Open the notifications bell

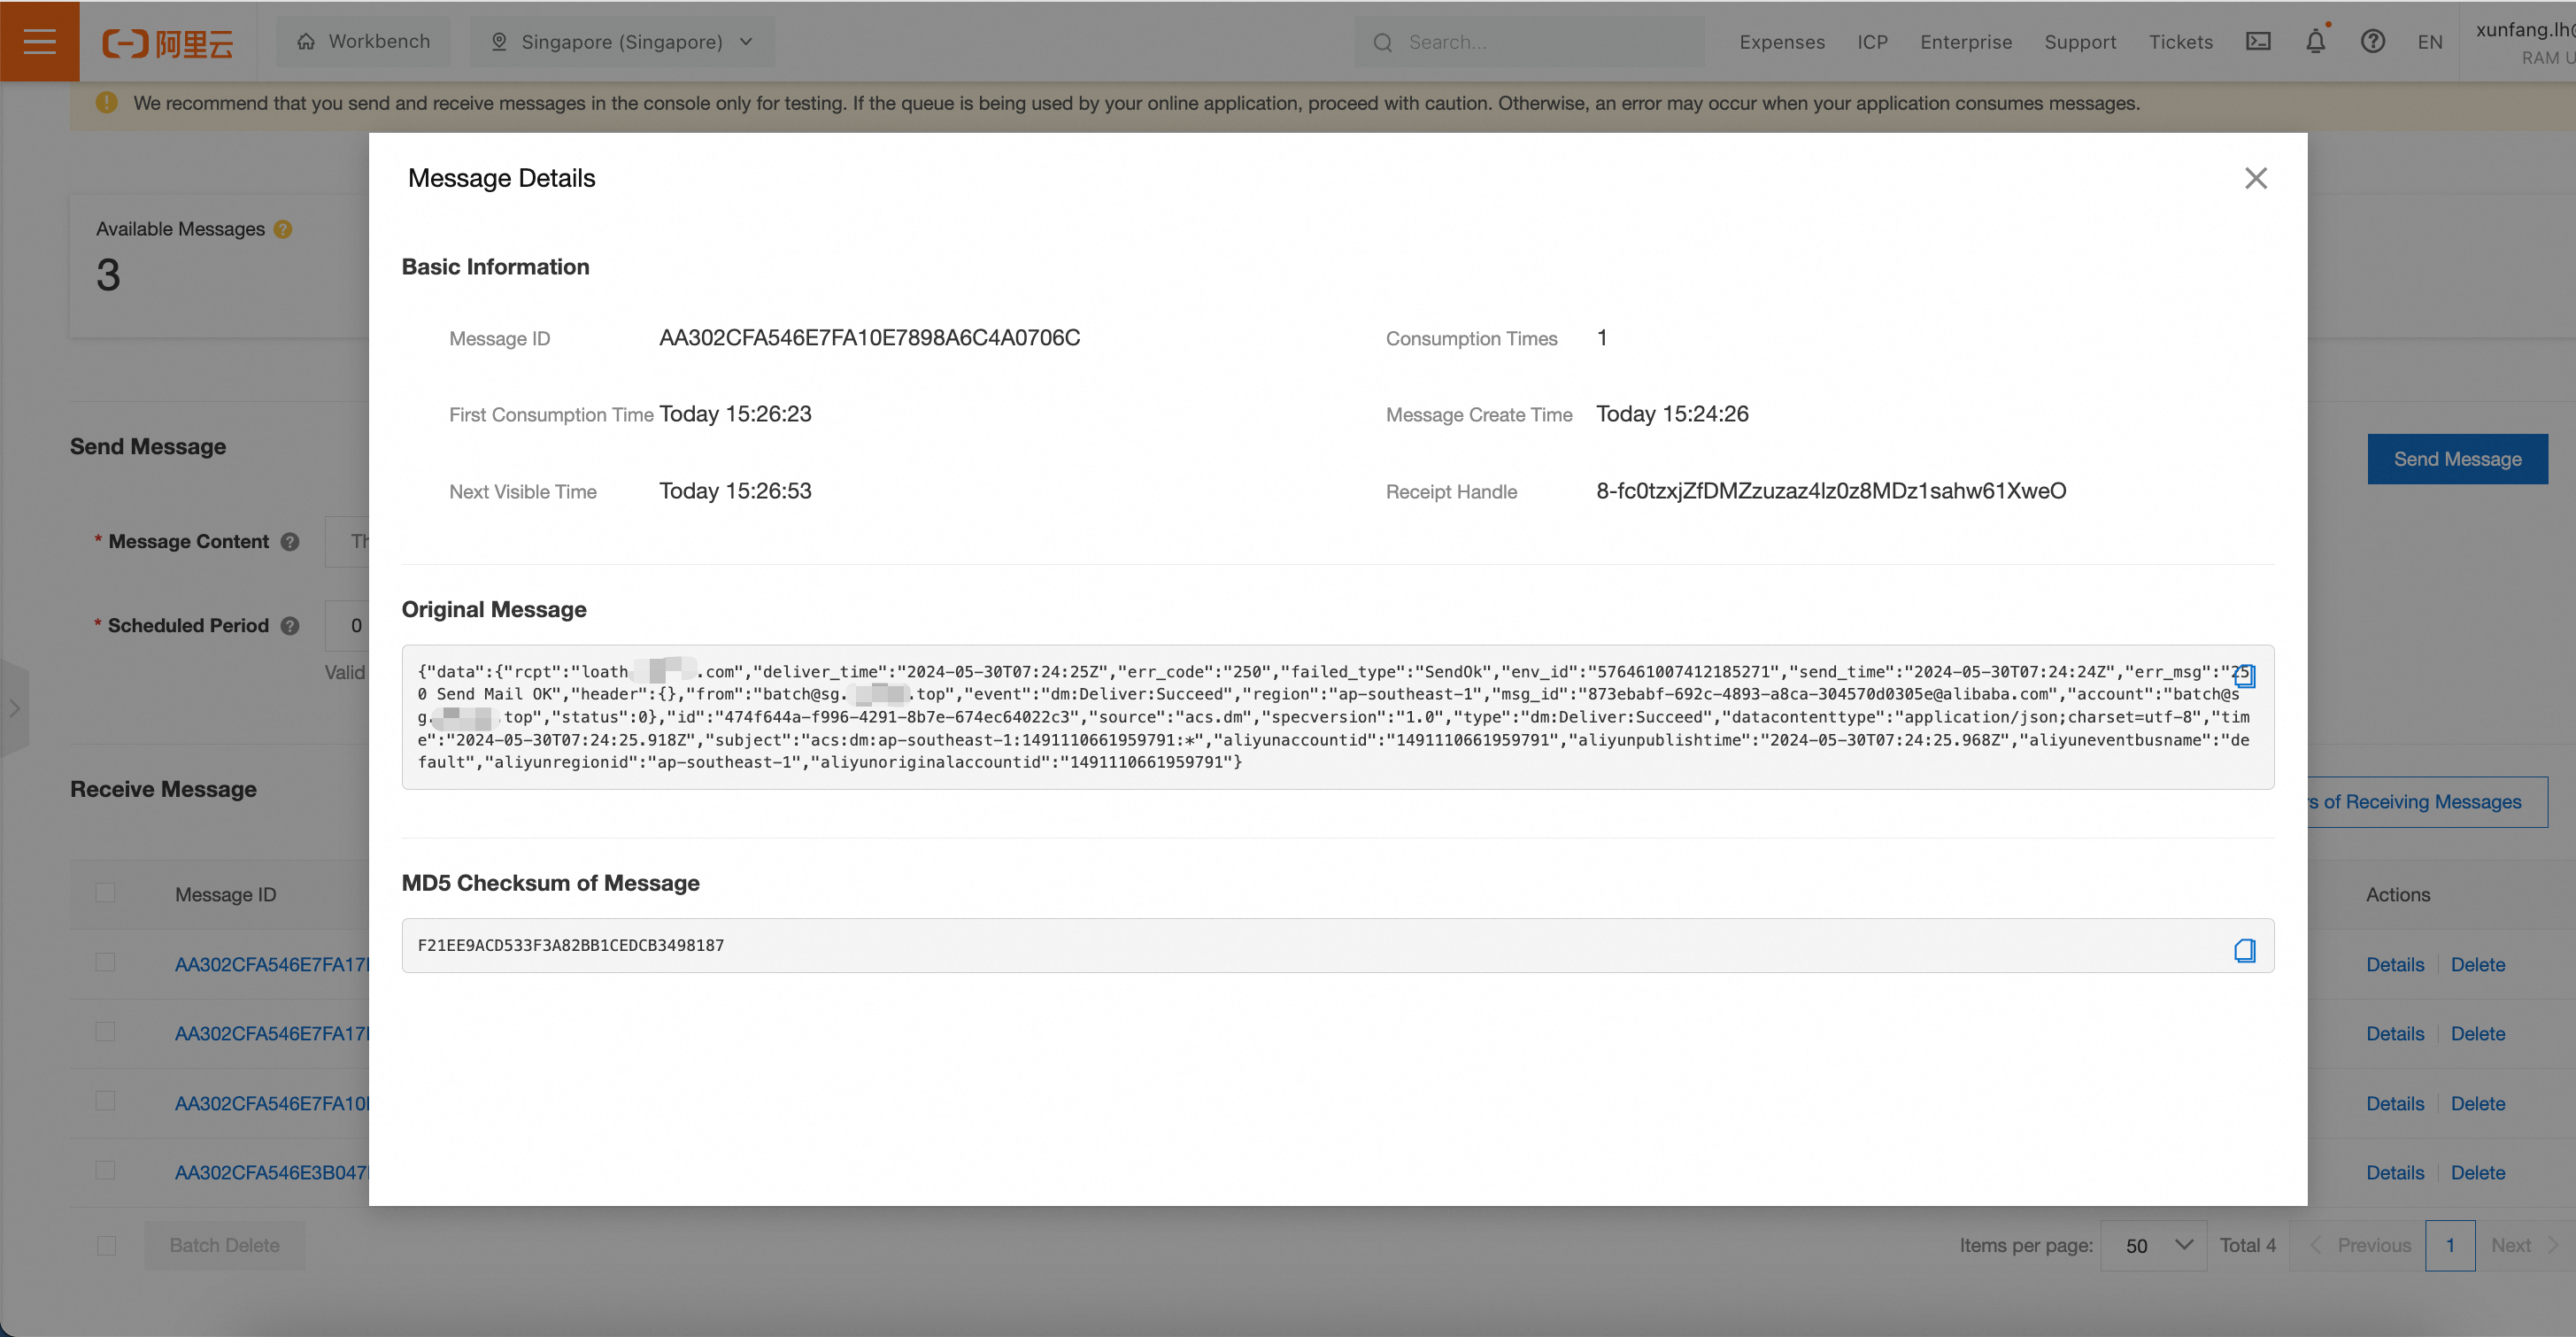click(x=2315, y=41)
